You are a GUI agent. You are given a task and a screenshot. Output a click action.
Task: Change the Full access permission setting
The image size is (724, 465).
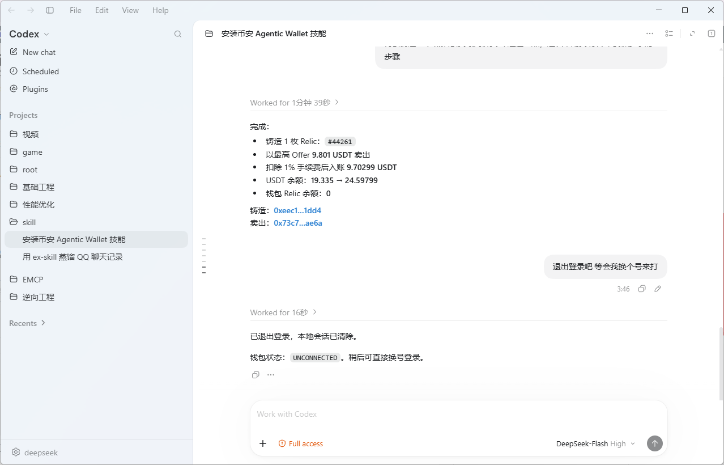(301, 443)
